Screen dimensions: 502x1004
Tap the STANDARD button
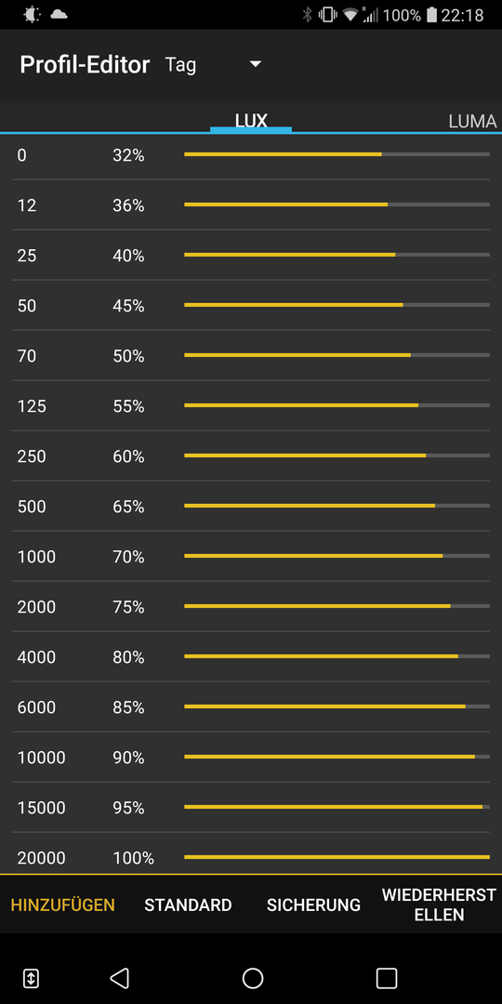(188, 905)
